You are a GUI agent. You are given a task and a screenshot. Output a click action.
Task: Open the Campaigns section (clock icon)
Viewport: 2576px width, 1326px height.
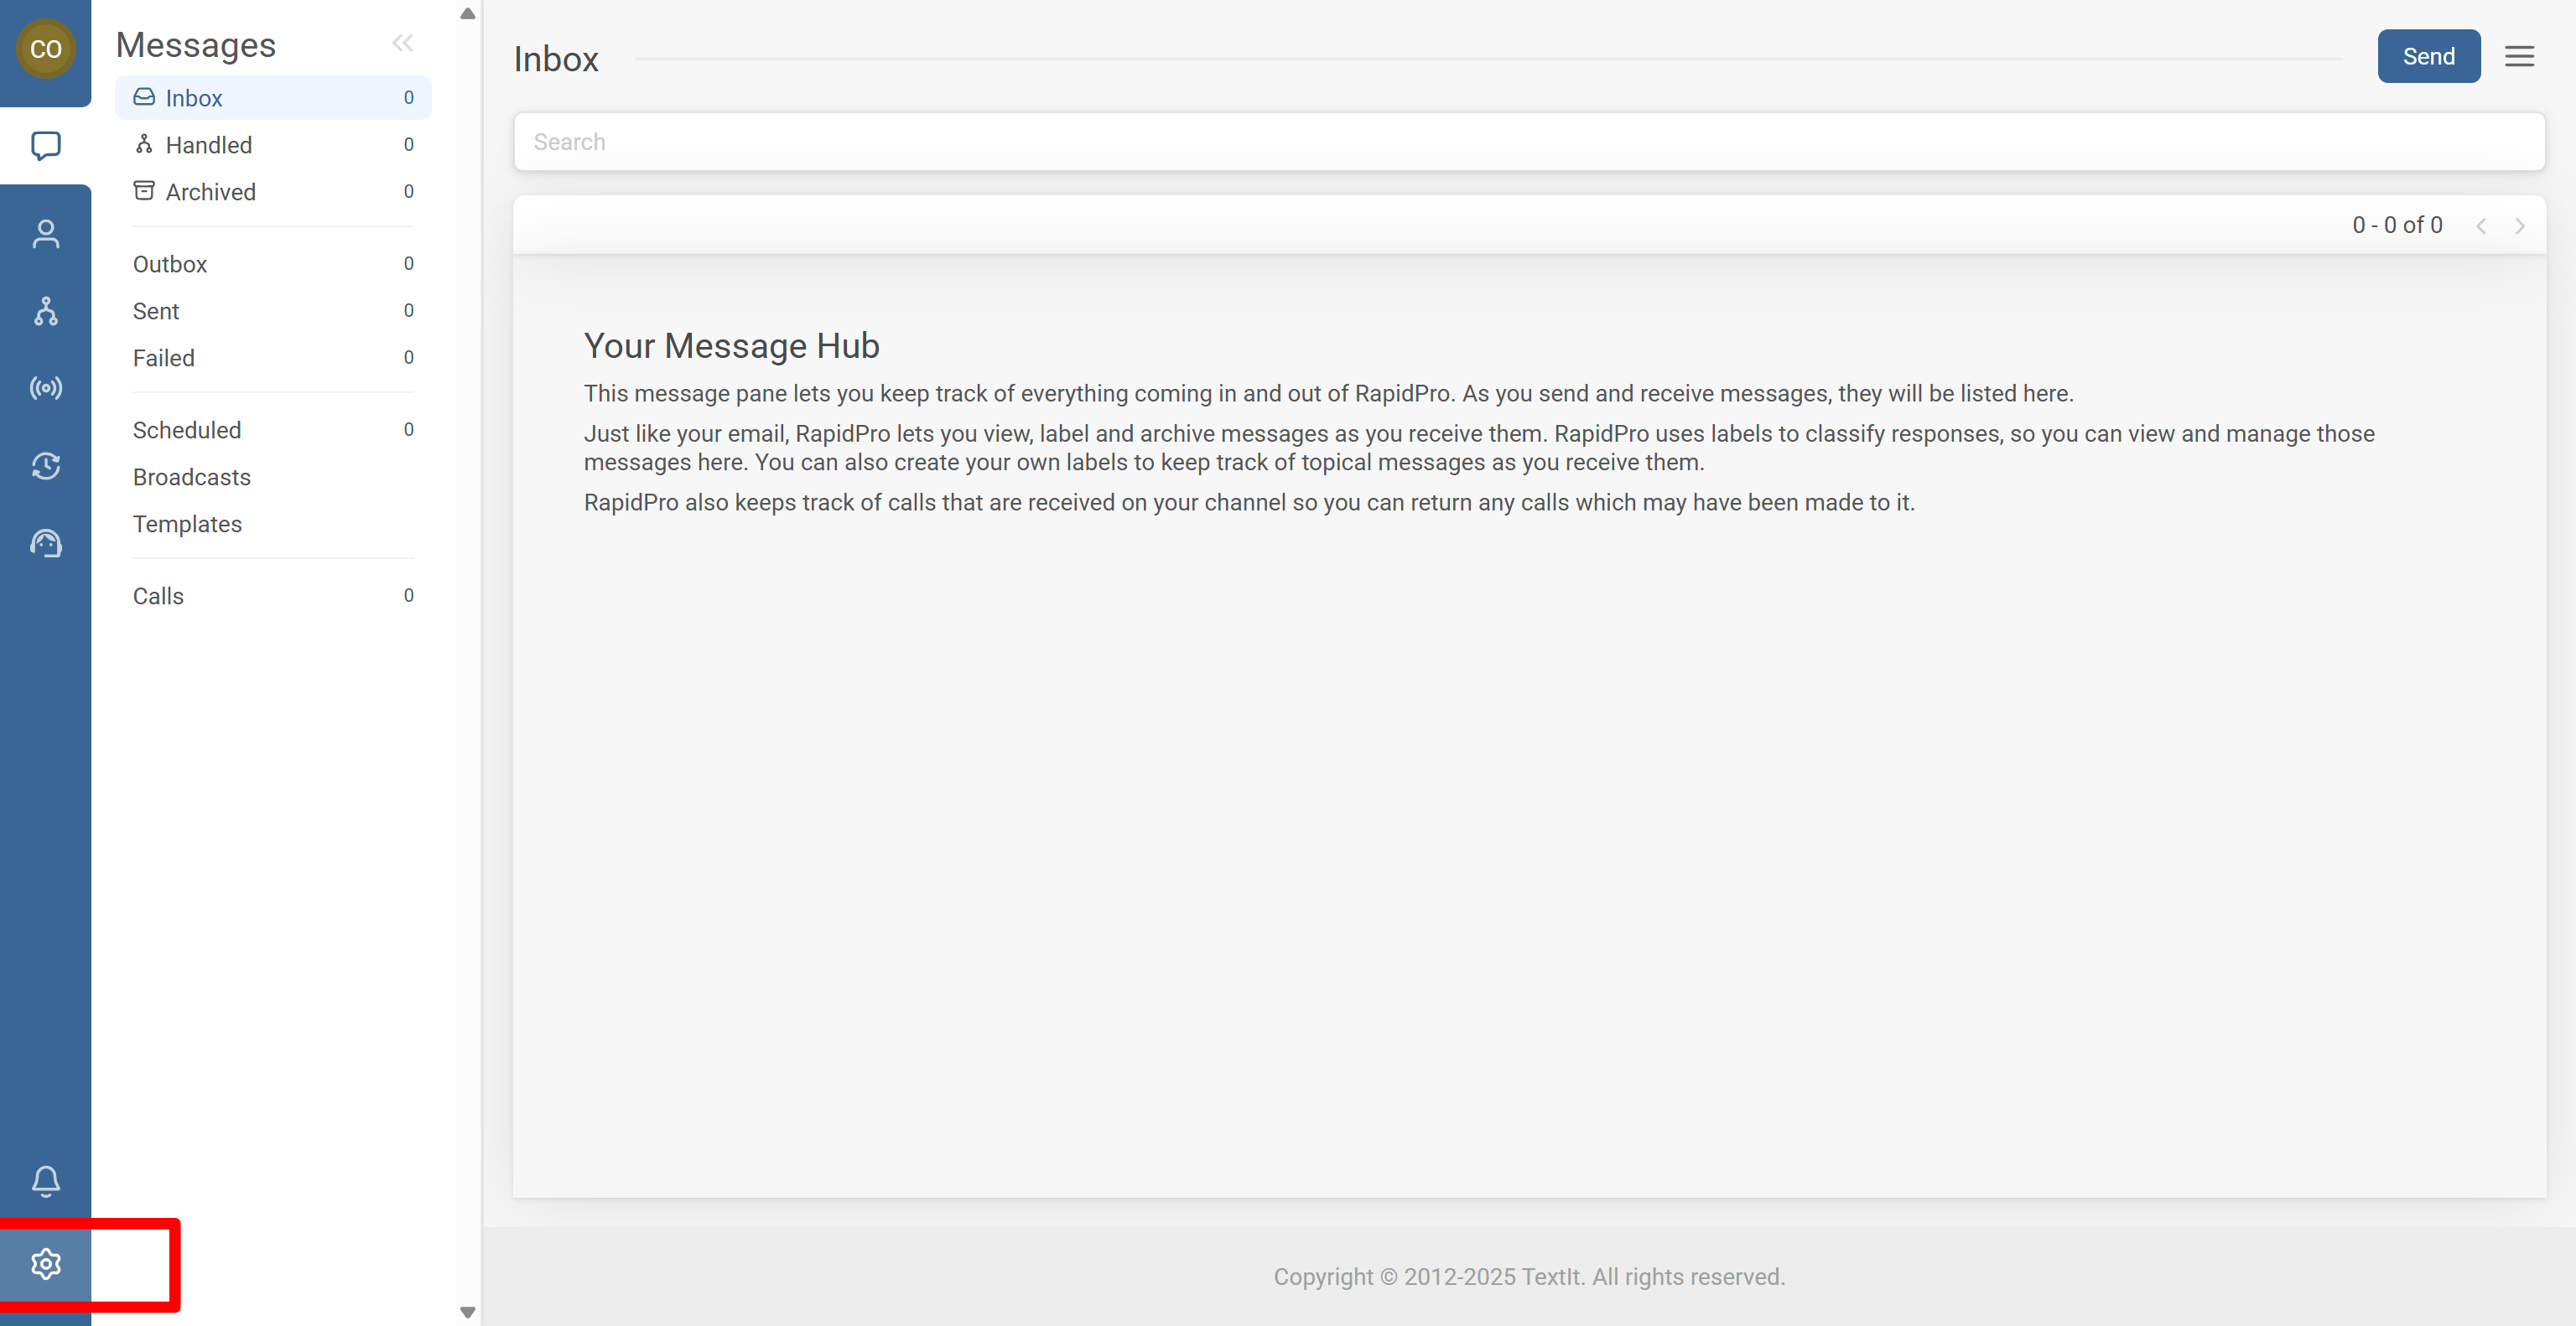point(45,466)
